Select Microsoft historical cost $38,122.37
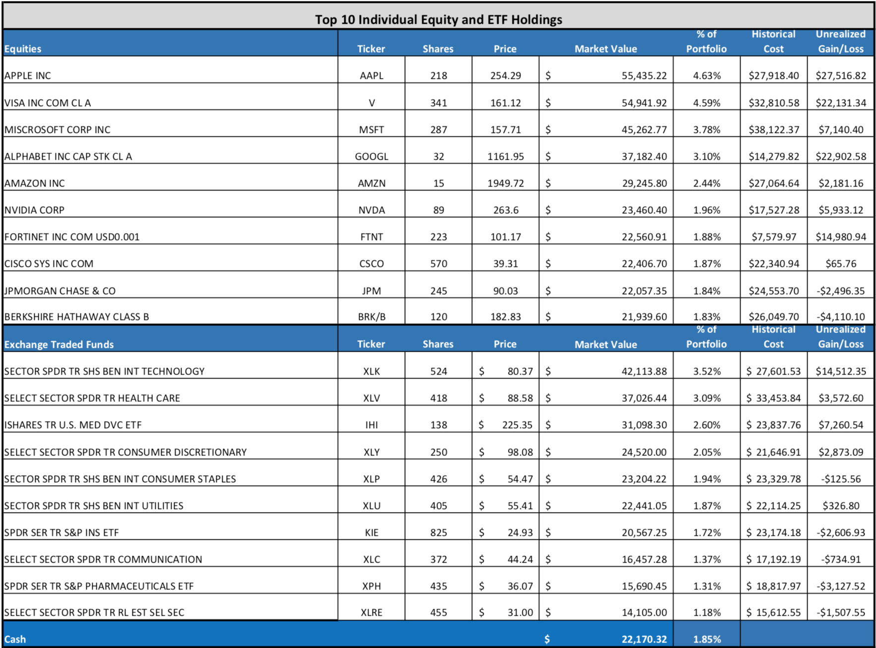The width and height of the screenshot is (876, 648). pyautogui.click(x=774, y=130)
